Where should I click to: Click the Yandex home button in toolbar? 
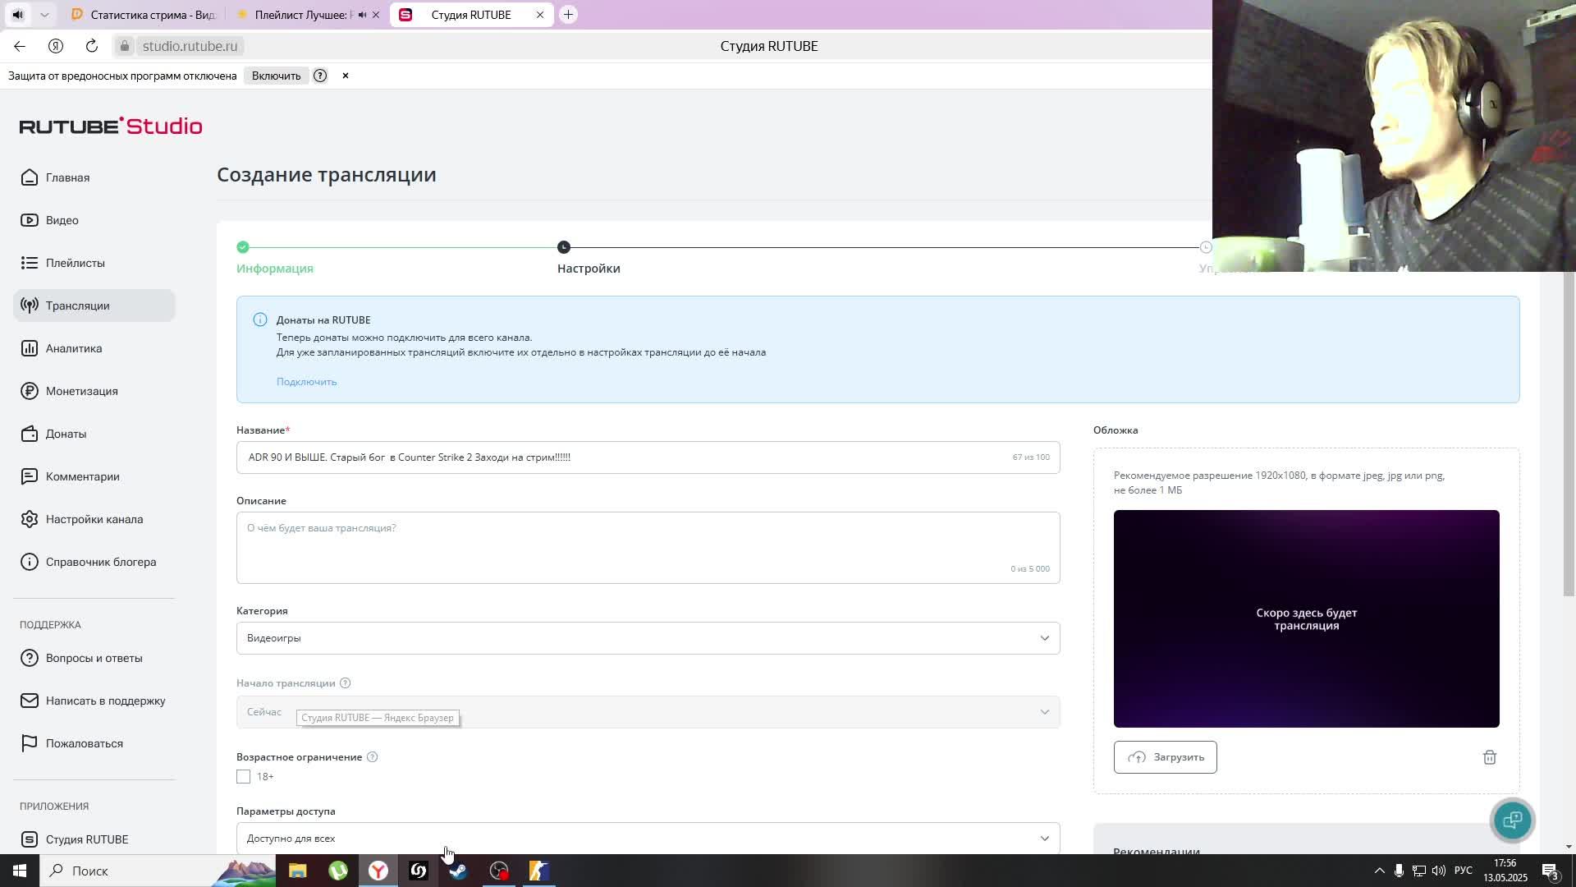[x=56, y=46]
